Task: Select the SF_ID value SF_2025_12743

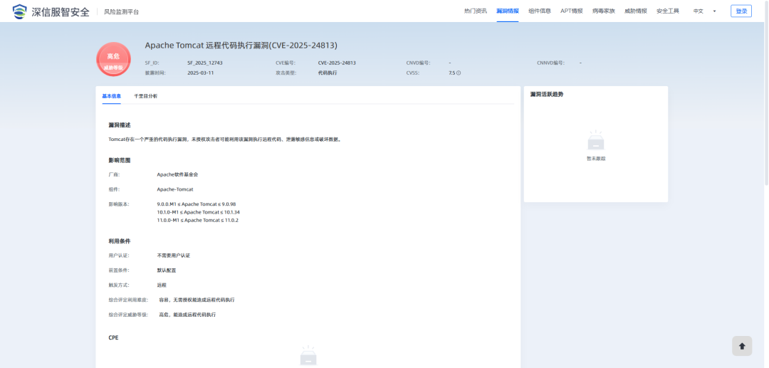Action: click(205, 63)
